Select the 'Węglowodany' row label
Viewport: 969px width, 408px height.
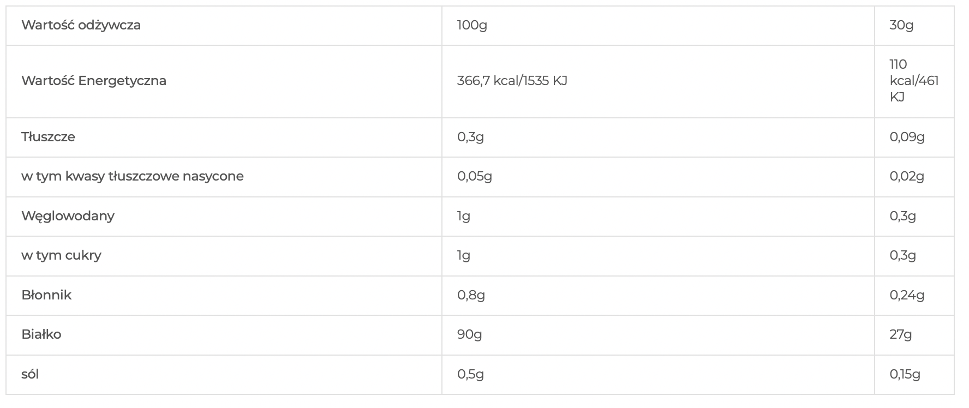pos(68,216)
